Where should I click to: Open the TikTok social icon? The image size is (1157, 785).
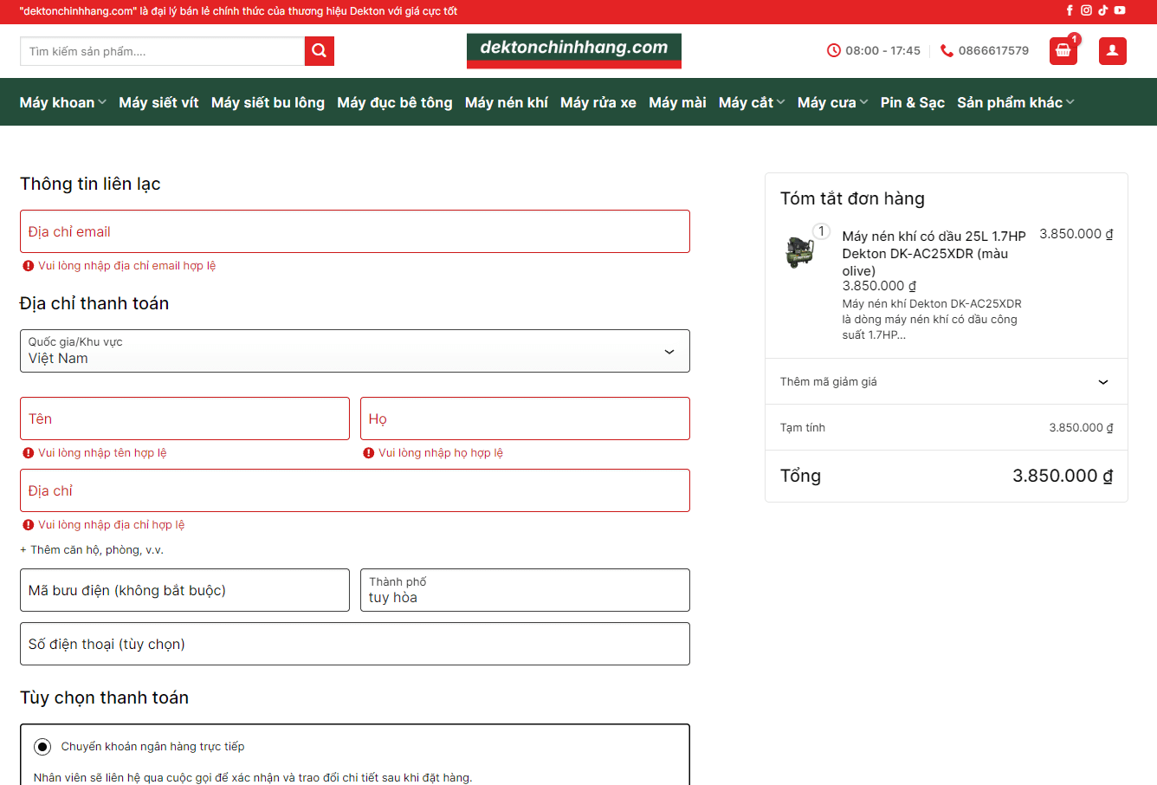tap(1102, 10)
